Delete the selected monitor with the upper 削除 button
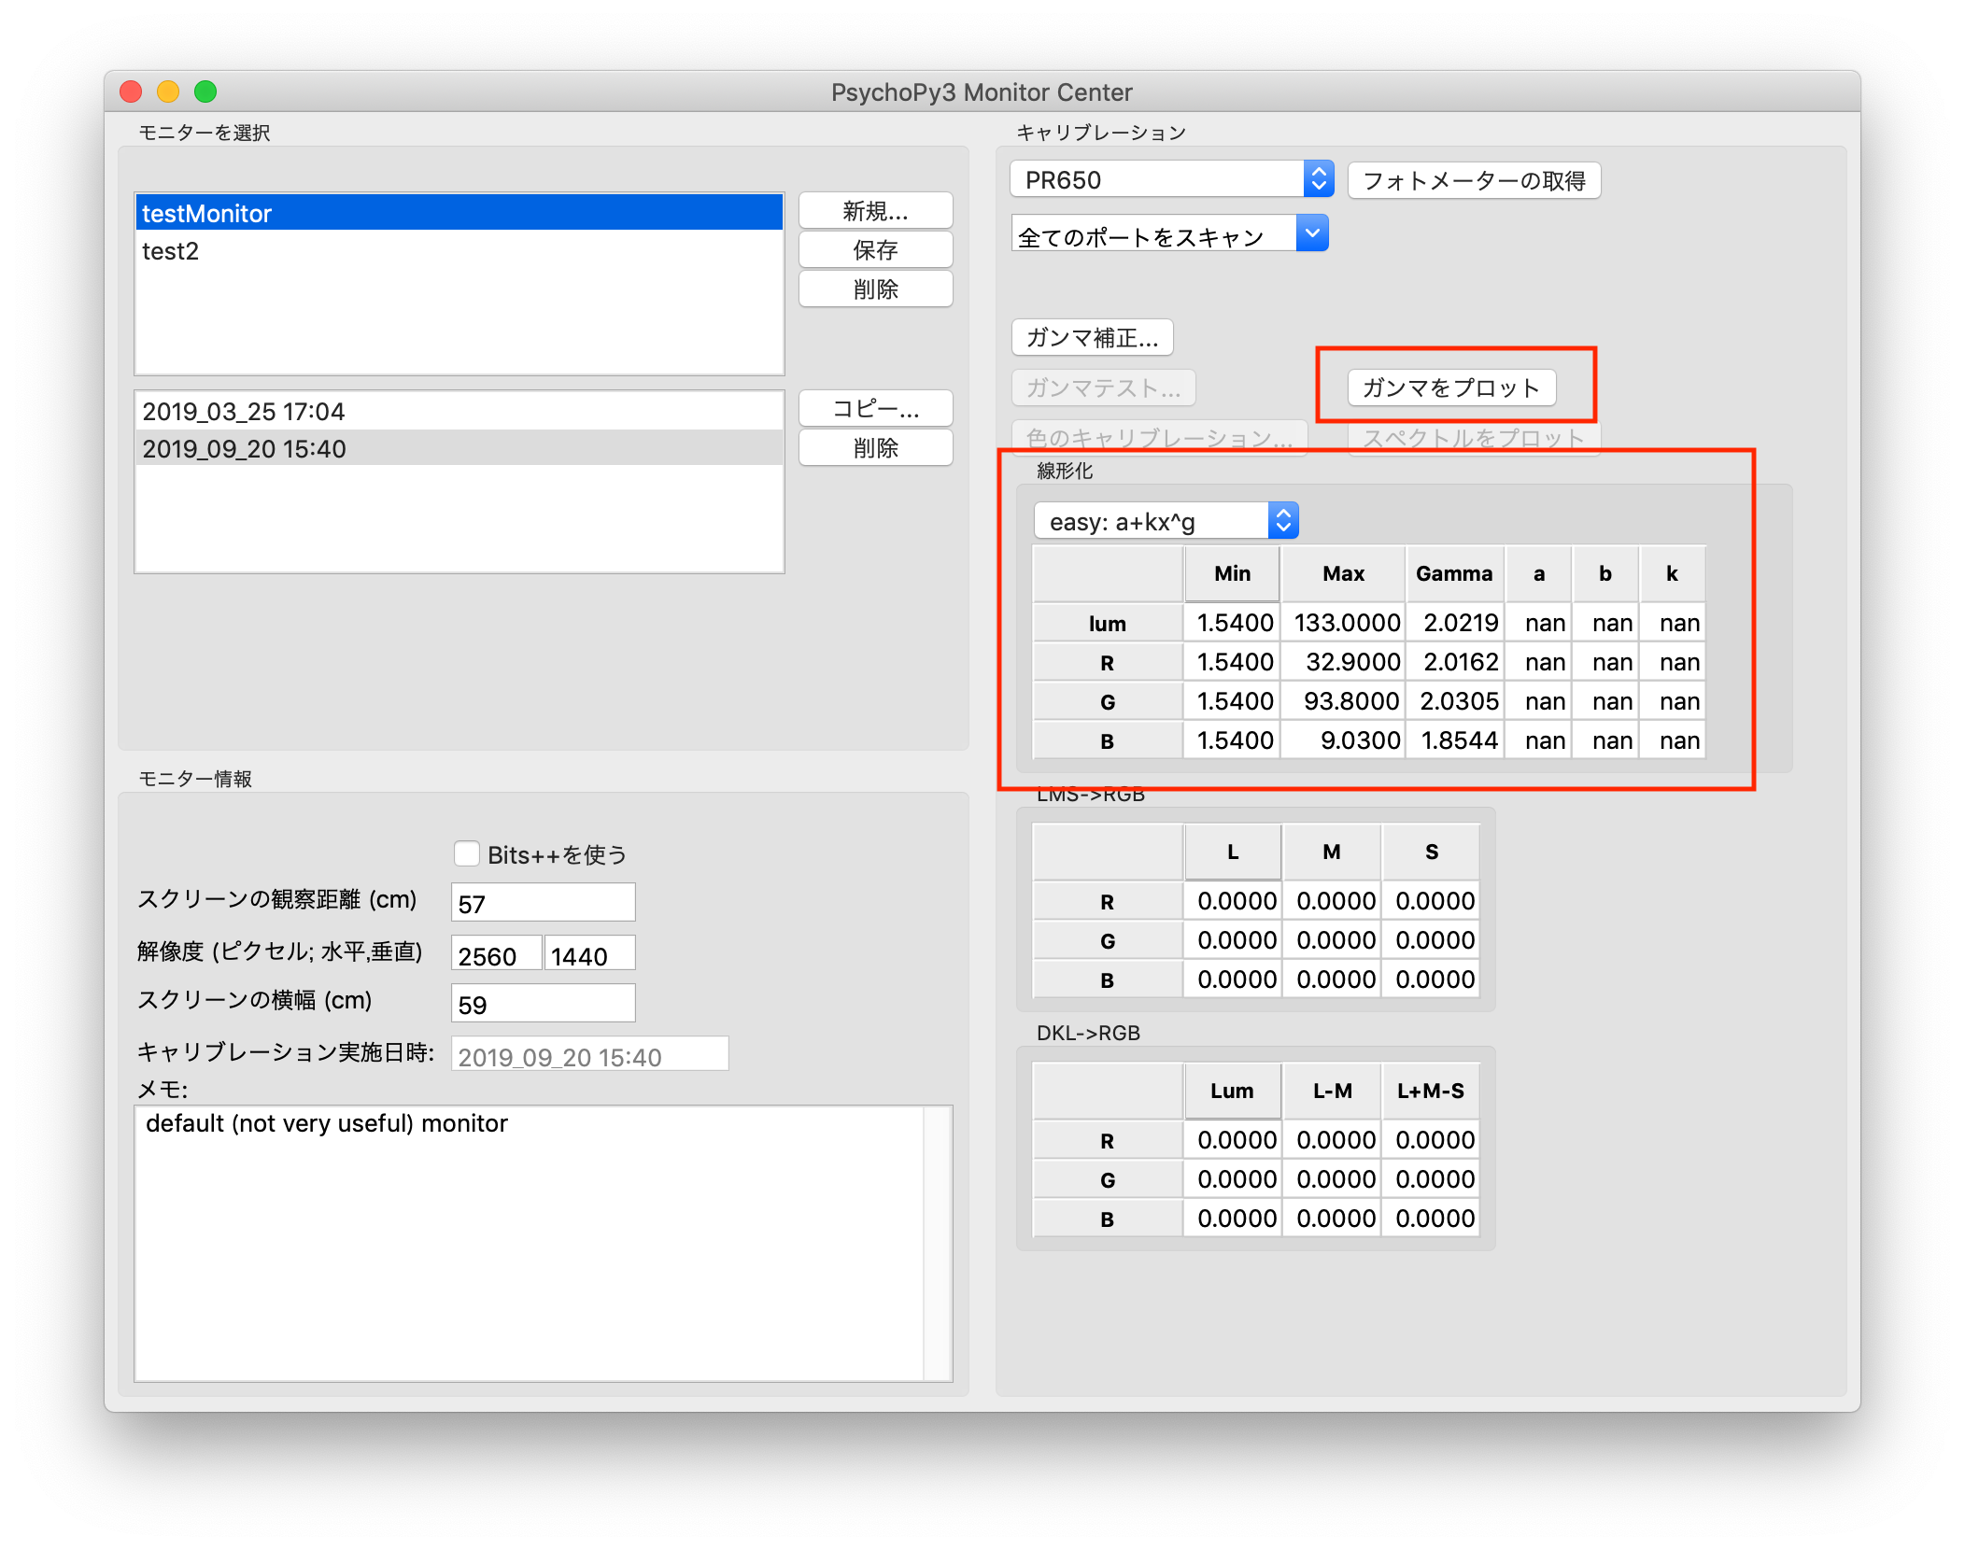The image size is (1965, 1550). click(875, 289)
